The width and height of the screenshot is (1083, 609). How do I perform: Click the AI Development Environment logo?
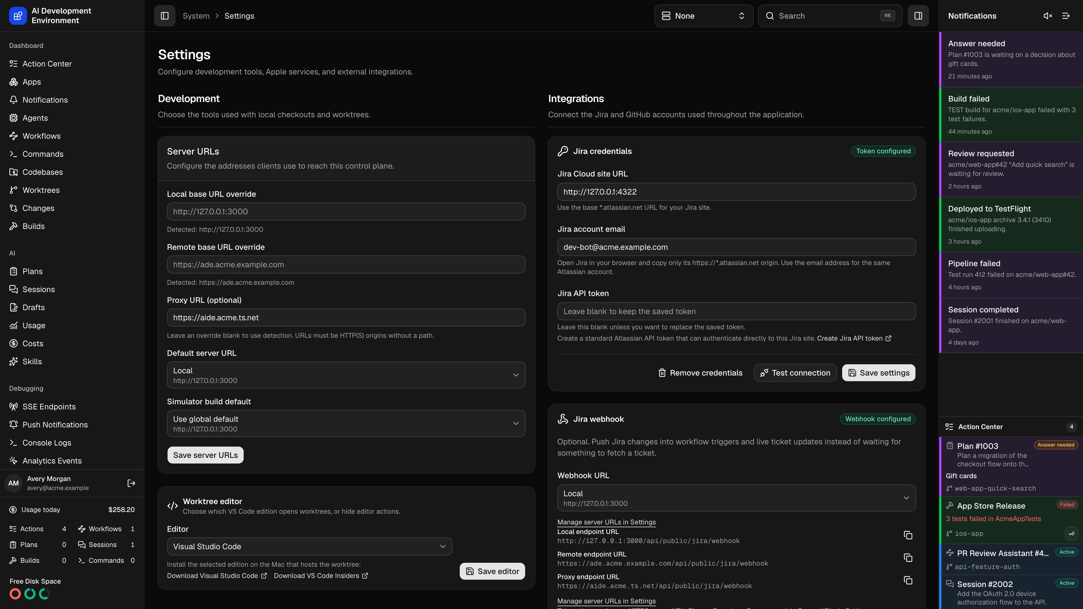click(18, 16)
